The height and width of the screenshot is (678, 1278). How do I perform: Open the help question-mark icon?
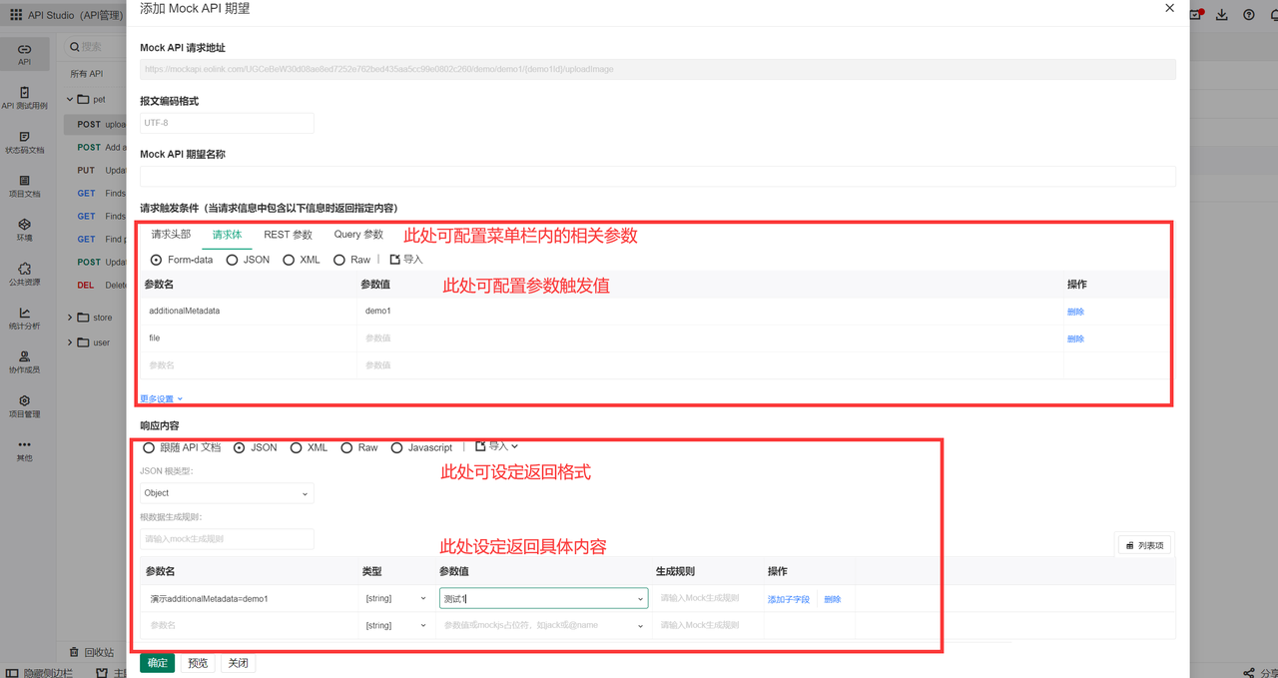pyautogui.click(x=1249, y=15)
